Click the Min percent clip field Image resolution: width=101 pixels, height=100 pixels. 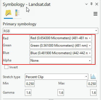pos(30,84)
